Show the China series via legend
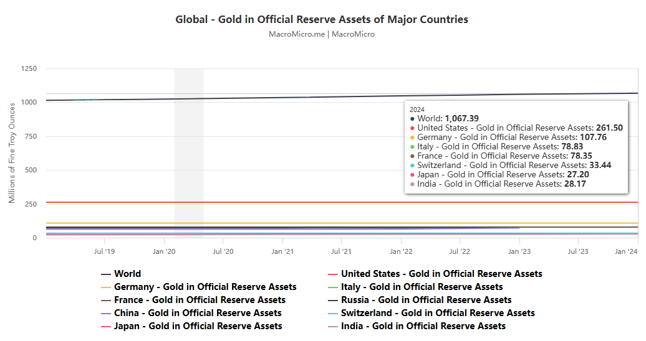Screen dimensions: 646x341 pos(197,313)
